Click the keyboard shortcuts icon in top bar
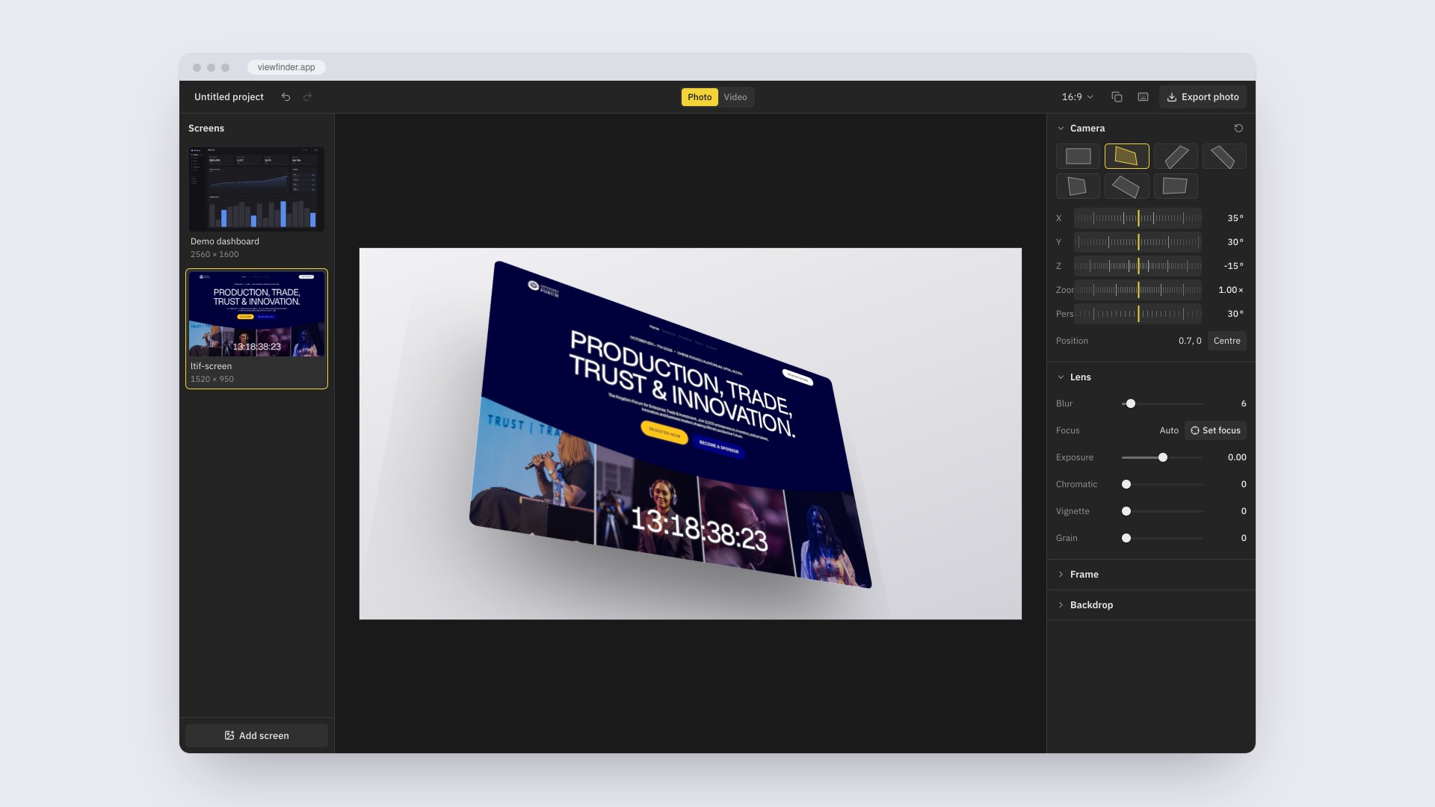This screenshot has height=807, width=1435. (x=1143, y=97)
